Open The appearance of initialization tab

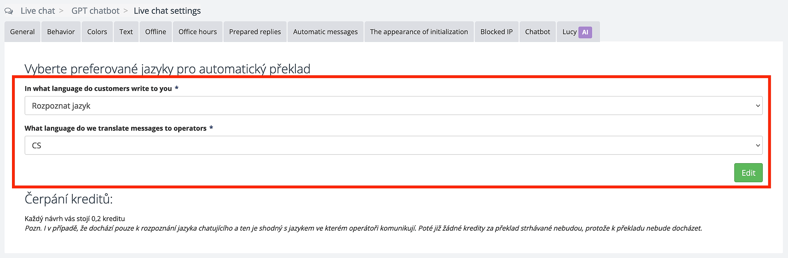click(419, 32)
